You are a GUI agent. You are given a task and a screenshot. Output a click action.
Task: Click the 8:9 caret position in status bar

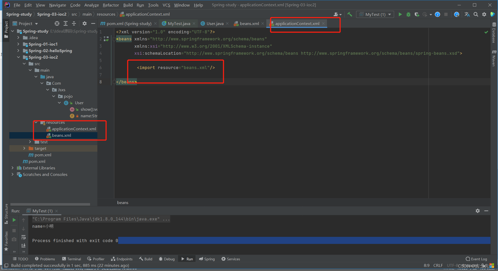pyautogui.click(x=426, y=266)
